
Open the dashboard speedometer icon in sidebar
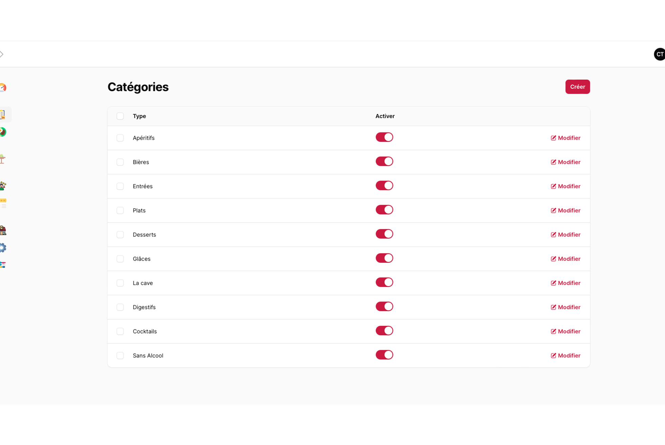pos(3,88)
